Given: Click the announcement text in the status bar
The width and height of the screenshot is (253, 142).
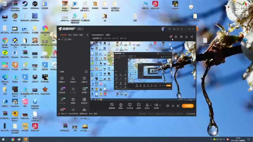Looking at the screenshot, I should pyautogui.click(x=78, y=114).
